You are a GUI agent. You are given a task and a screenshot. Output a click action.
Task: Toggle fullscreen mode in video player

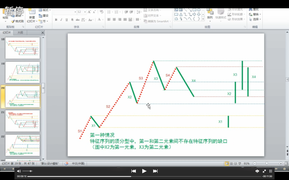(x=264, y=171)
